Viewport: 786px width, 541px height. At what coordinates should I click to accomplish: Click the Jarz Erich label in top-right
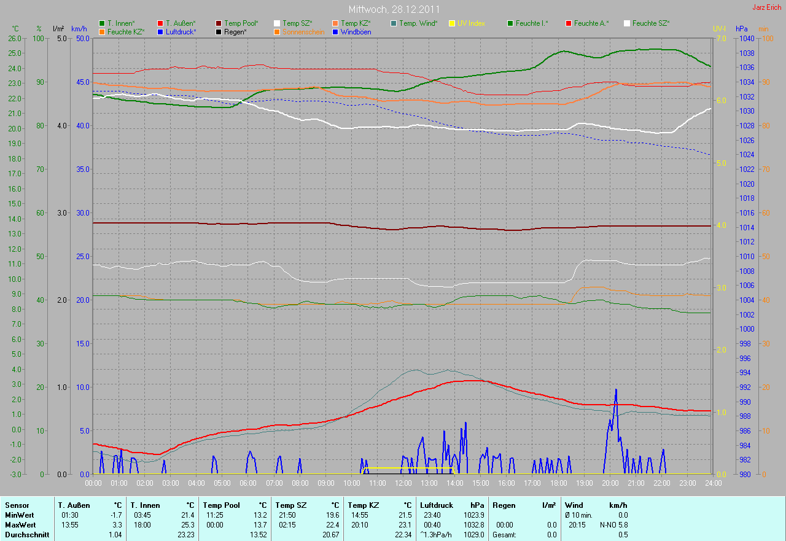pyautogui.click(x=766, y=7)
